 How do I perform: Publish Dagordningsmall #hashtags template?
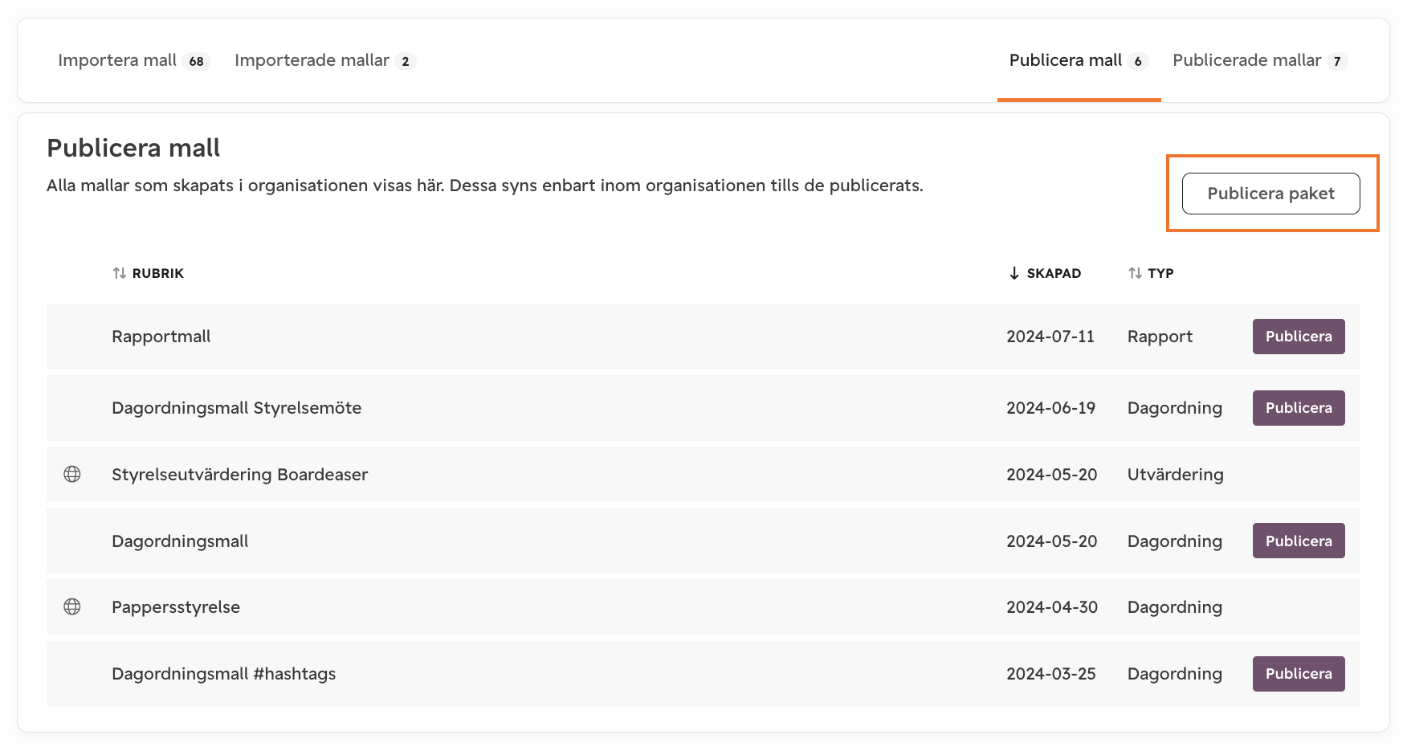(1299, 674)
